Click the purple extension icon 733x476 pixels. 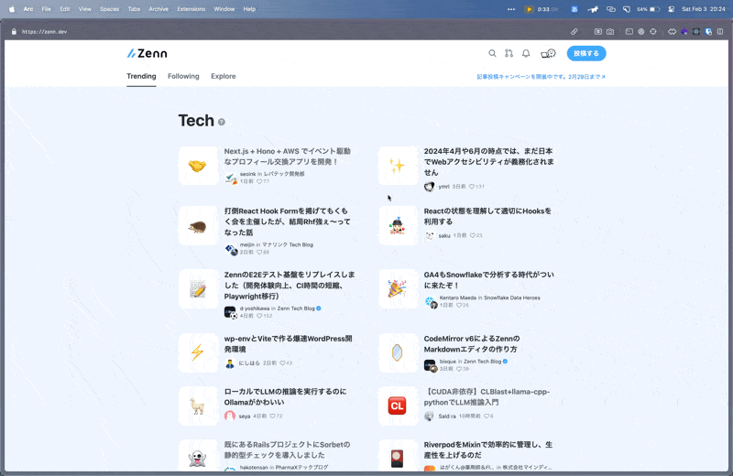click(x=684, y=32)
